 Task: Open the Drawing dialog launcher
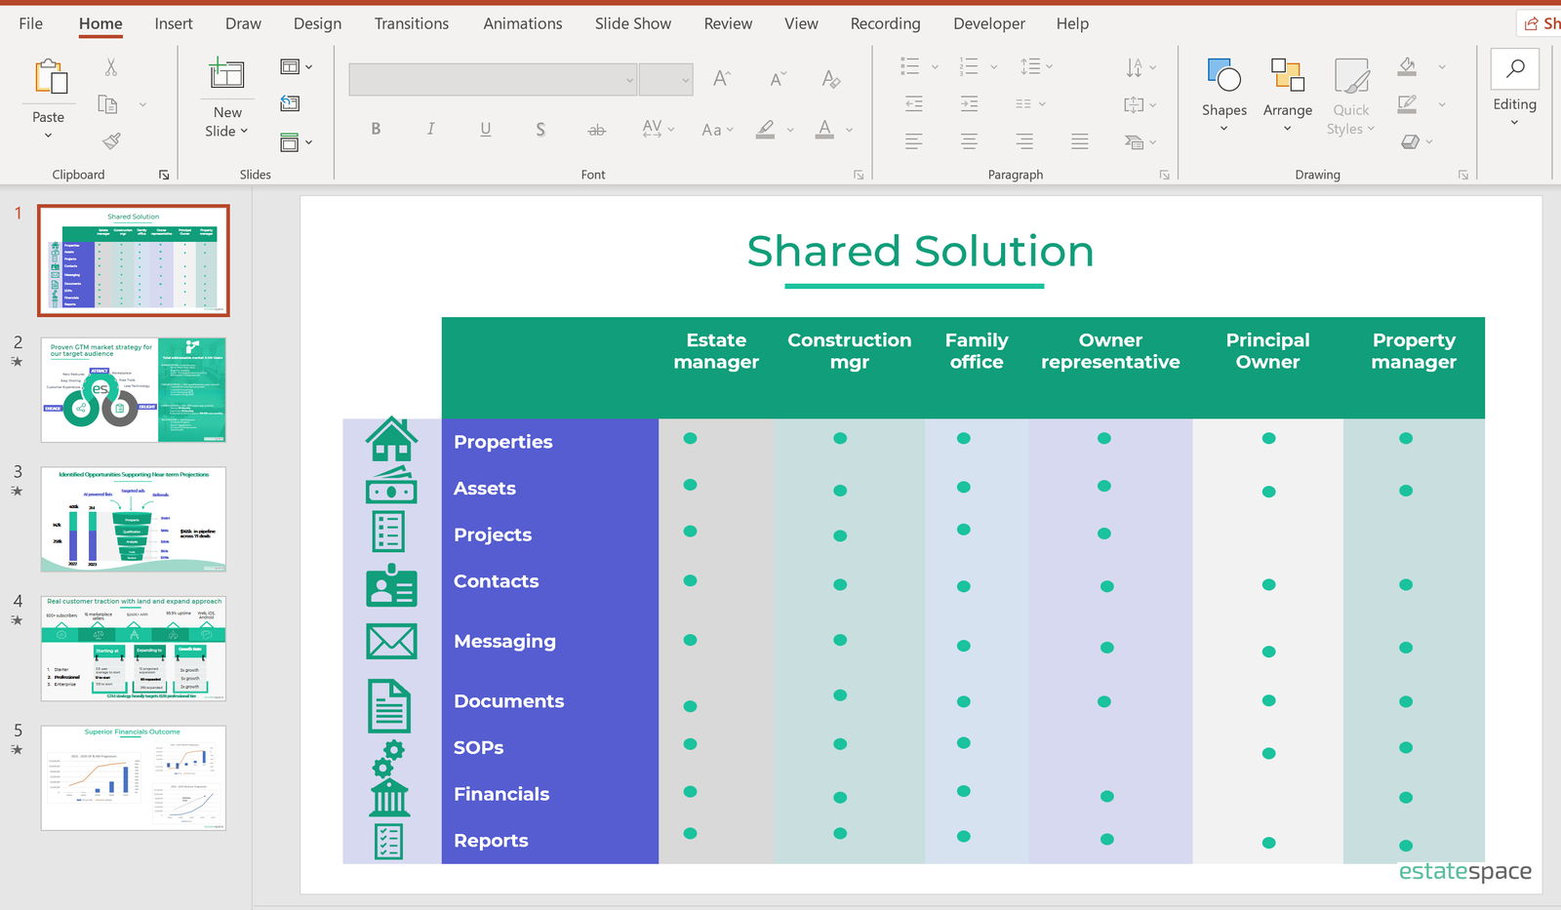(x=1463, y=175)
